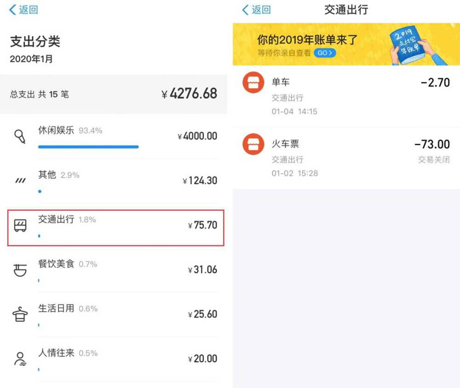The width and height of the screenshot is (460, 388).
Task: Open the 火车票 -73.00 transaction
Action: tap(346, 158)
